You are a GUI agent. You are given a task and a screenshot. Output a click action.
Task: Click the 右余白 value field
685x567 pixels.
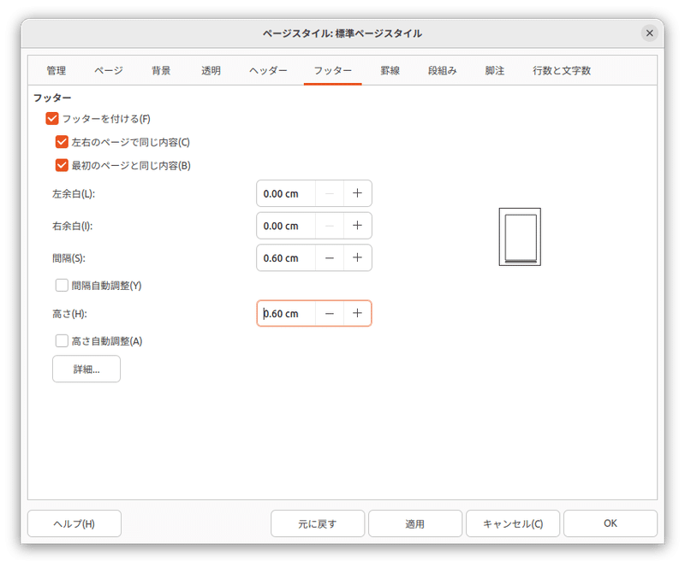tap(286, 226)
